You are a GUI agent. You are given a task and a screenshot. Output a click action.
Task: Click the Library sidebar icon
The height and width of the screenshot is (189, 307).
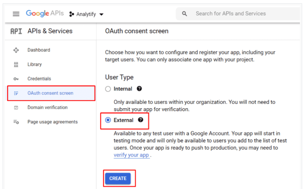(x=16, y=64)
